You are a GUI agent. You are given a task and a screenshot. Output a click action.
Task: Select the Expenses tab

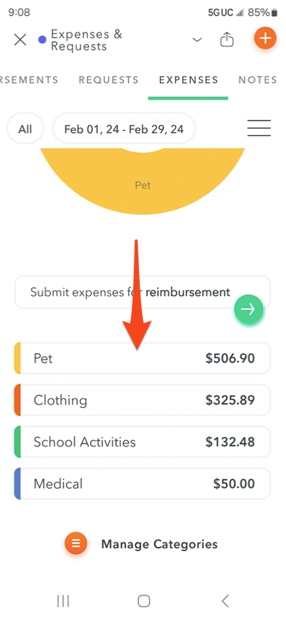(x=189, y=80)
